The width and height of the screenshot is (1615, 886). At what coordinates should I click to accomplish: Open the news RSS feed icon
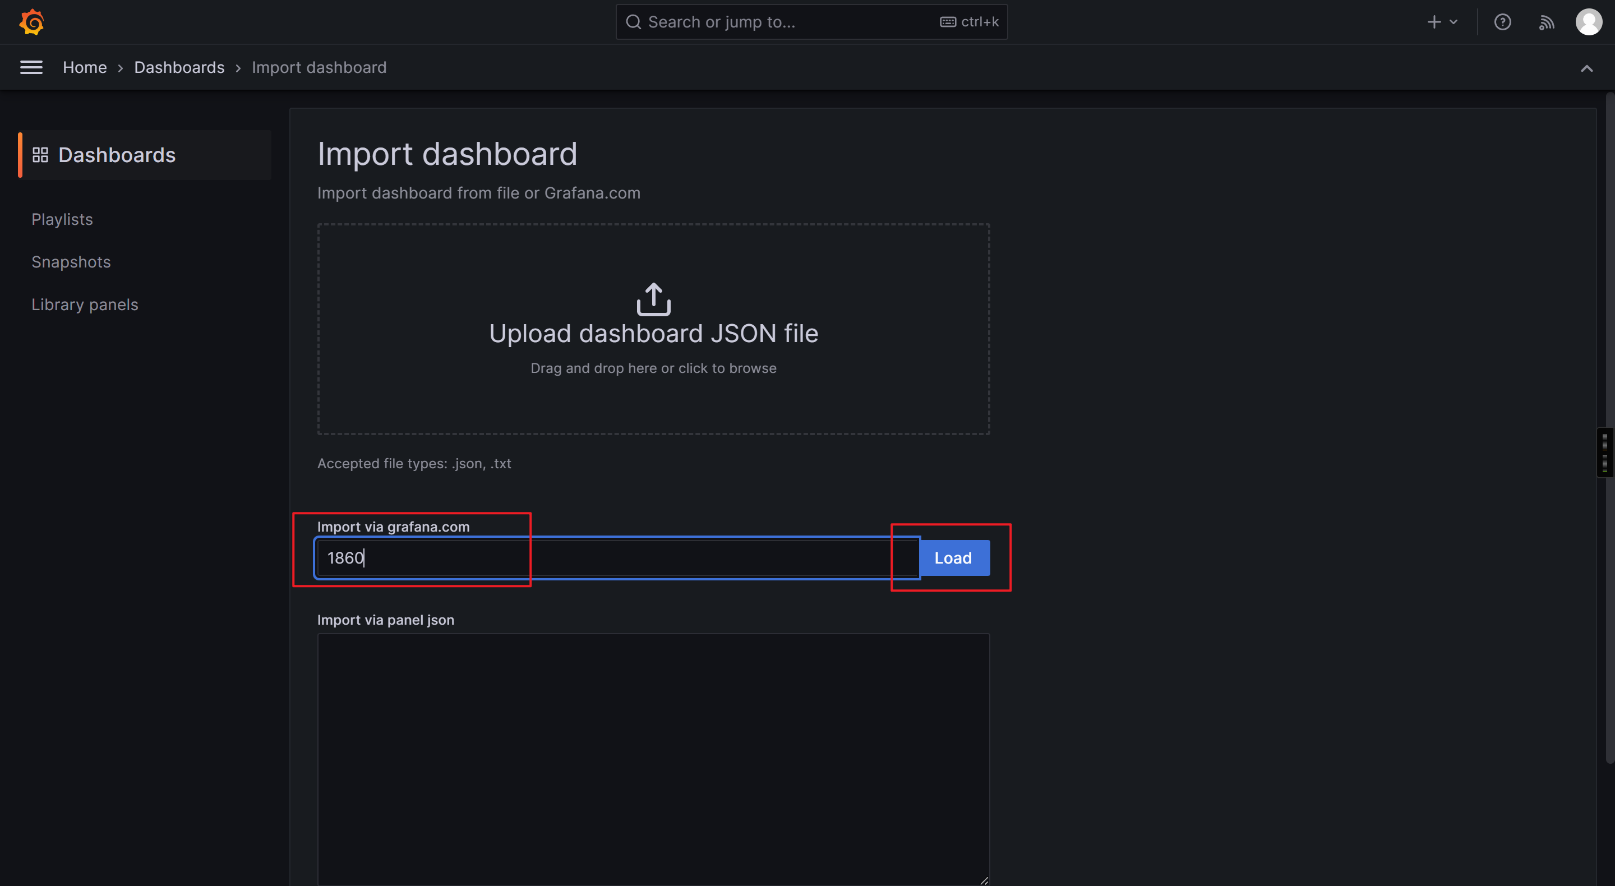pos(1546,22)
